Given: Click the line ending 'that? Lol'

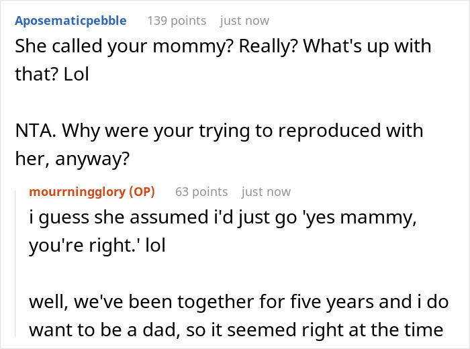Looking at the screenshot, I should click(52, 75).
